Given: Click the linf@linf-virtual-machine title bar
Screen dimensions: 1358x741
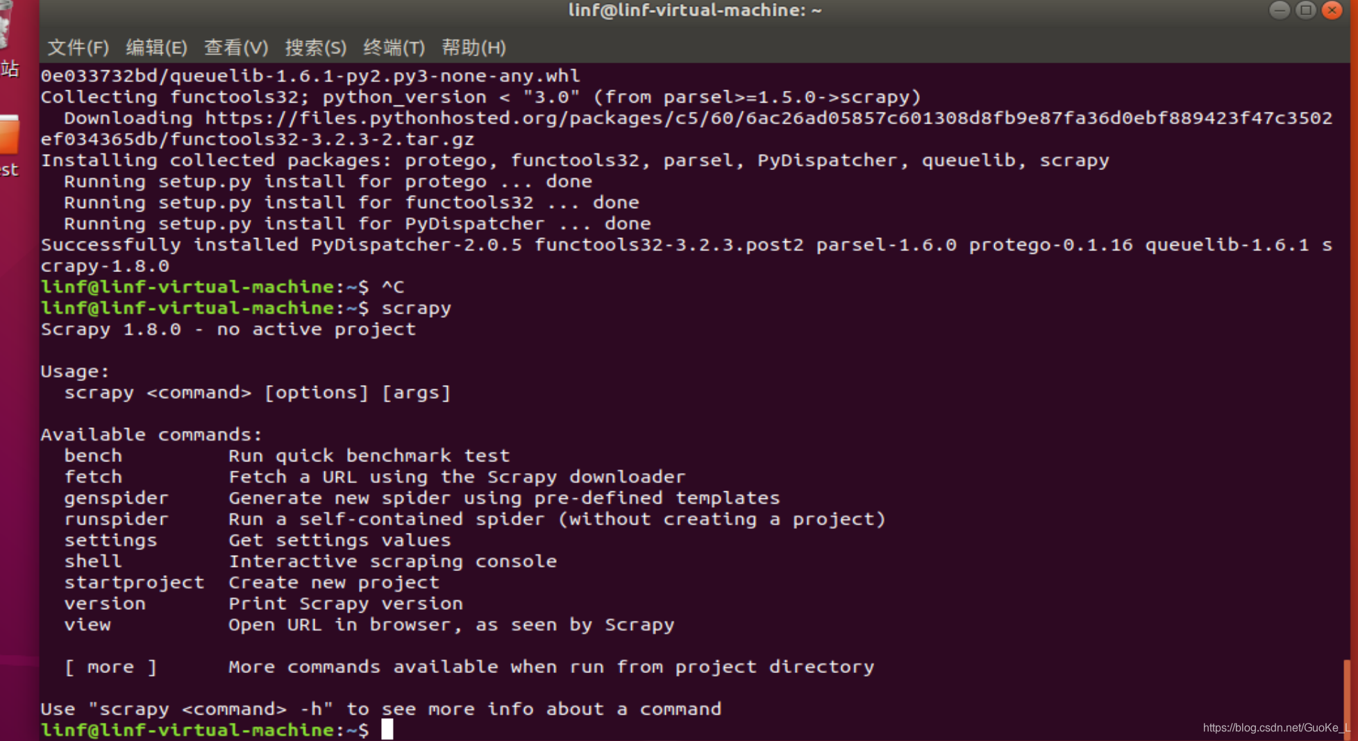Looking at the screenshot, I should 694,10.
